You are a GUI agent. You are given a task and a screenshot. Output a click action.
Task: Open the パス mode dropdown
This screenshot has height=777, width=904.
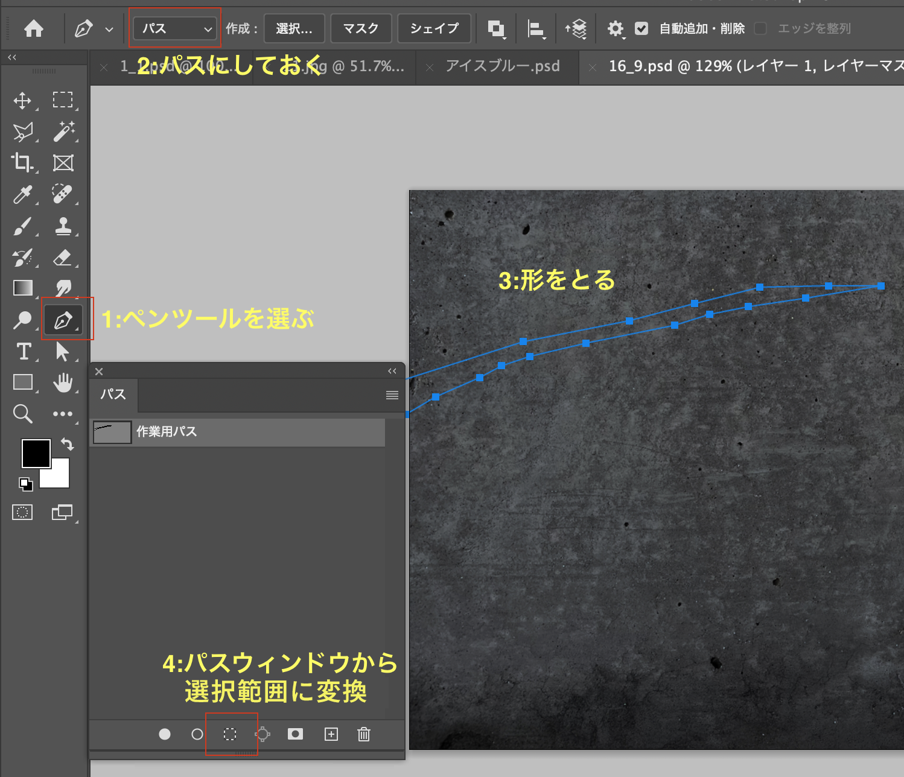pos(174,28)
